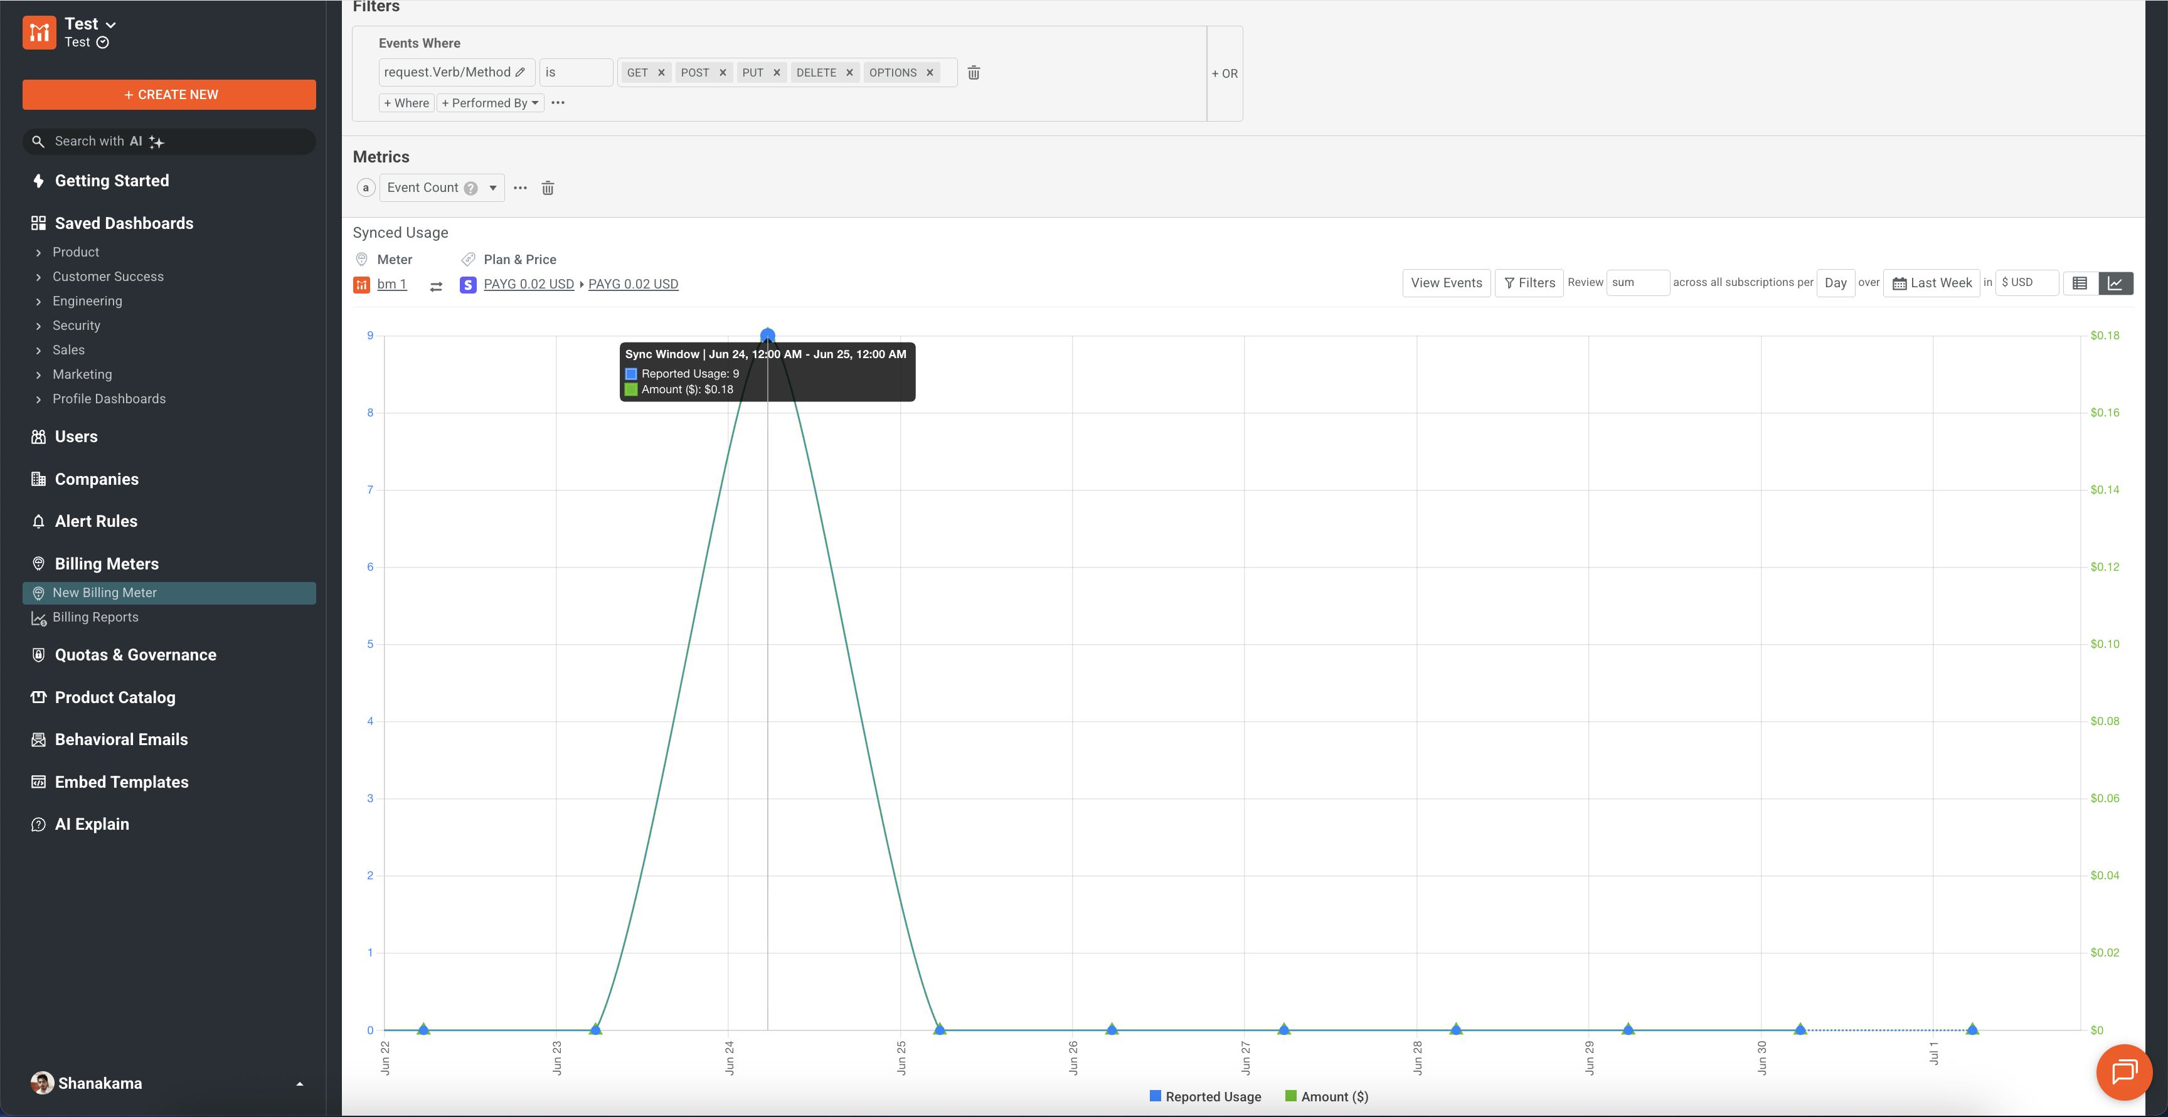Switch to line chart view

[x=2115, y=283]
